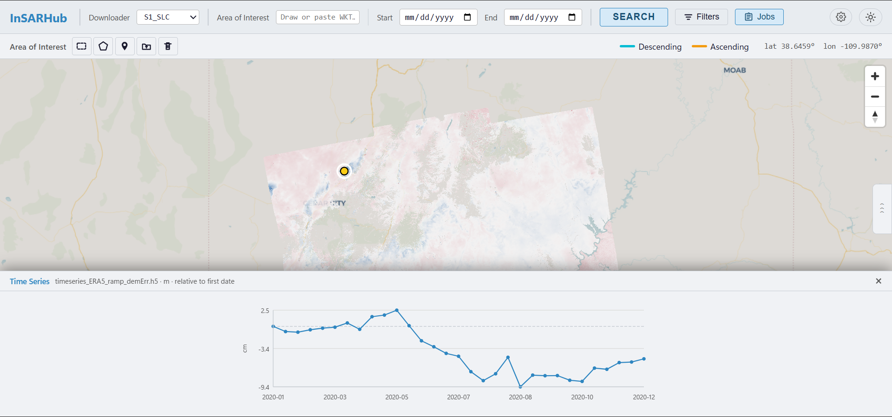Open the Filters menu
The image size is (892, 417).
tap(701, 17)
